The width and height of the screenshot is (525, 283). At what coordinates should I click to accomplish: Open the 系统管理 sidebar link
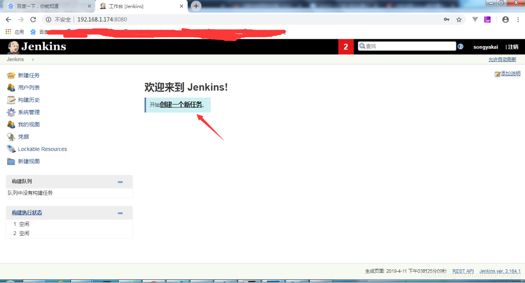click(x=29, y=112)
